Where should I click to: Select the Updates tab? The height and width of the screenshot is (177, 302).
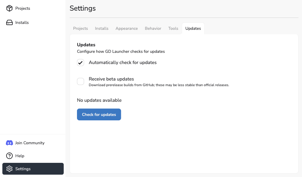193,28
